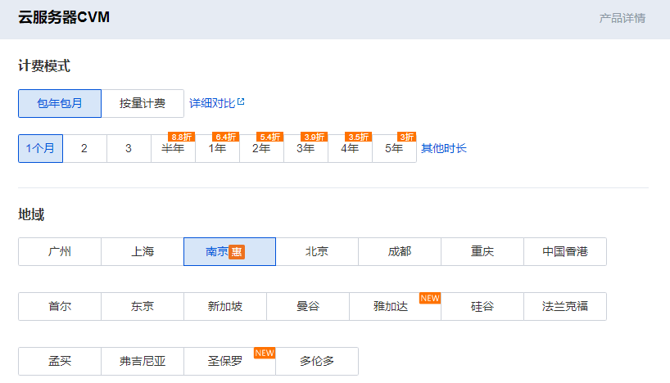Select the 成都 region

[400, 251]
